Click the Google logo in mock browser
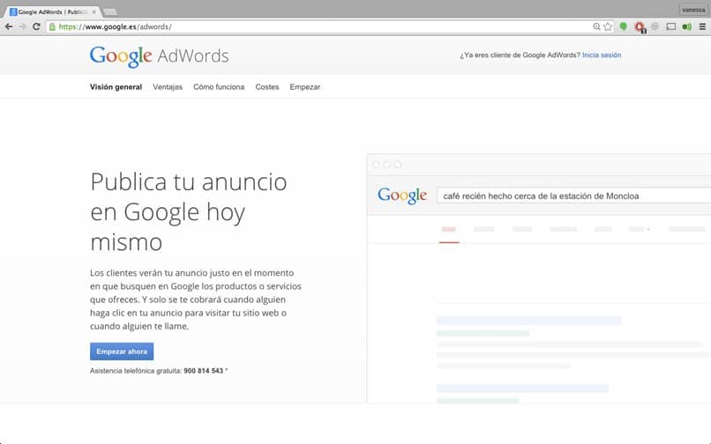 [402, 196]
